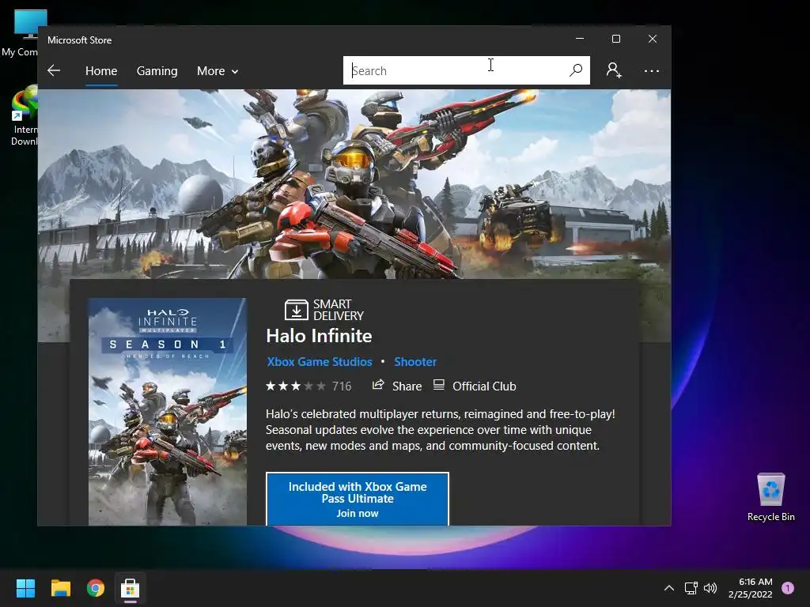This screenshot has height=607, width=810.
Task: Launch Google Chrome from the taskbar
Action: click(x=96, y=588)
